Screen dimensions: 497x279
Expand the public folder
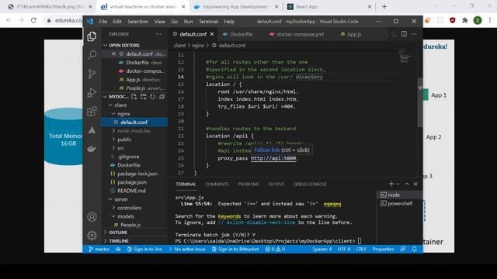coord(124,139)
